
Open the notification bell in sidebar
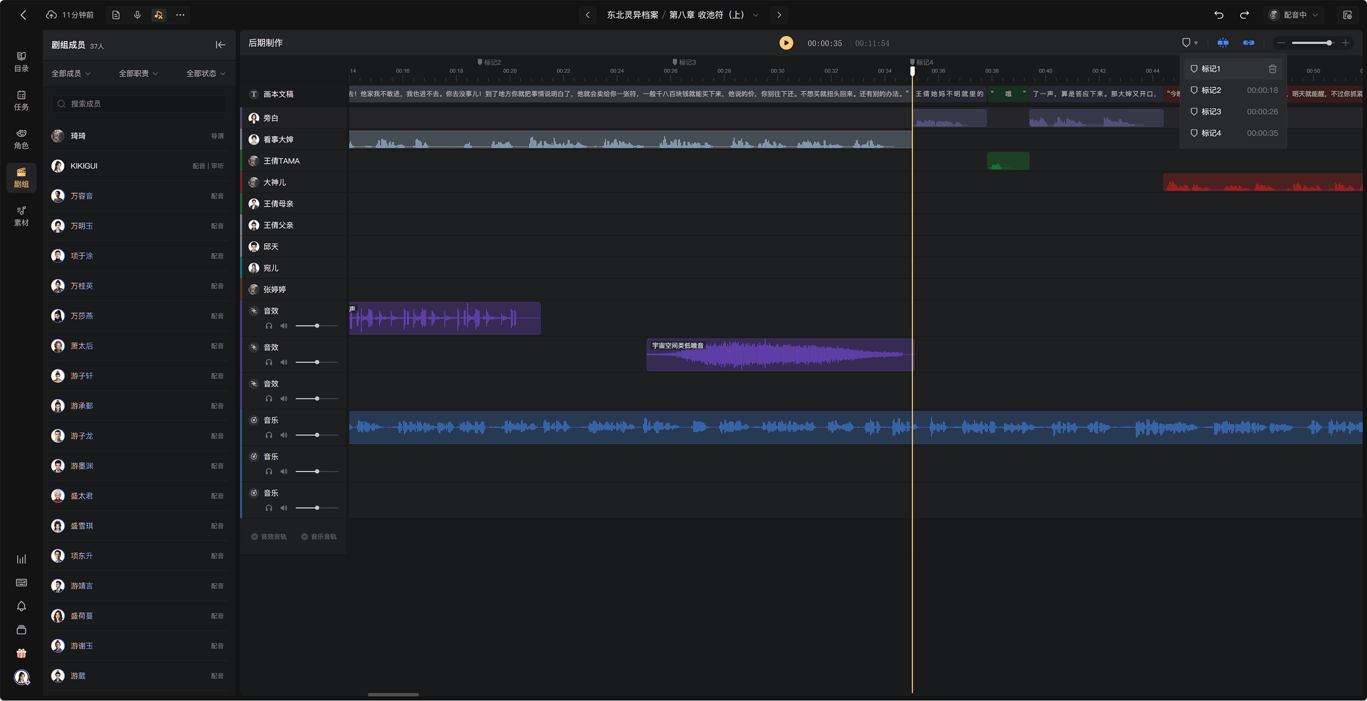(x=21, y=606)
